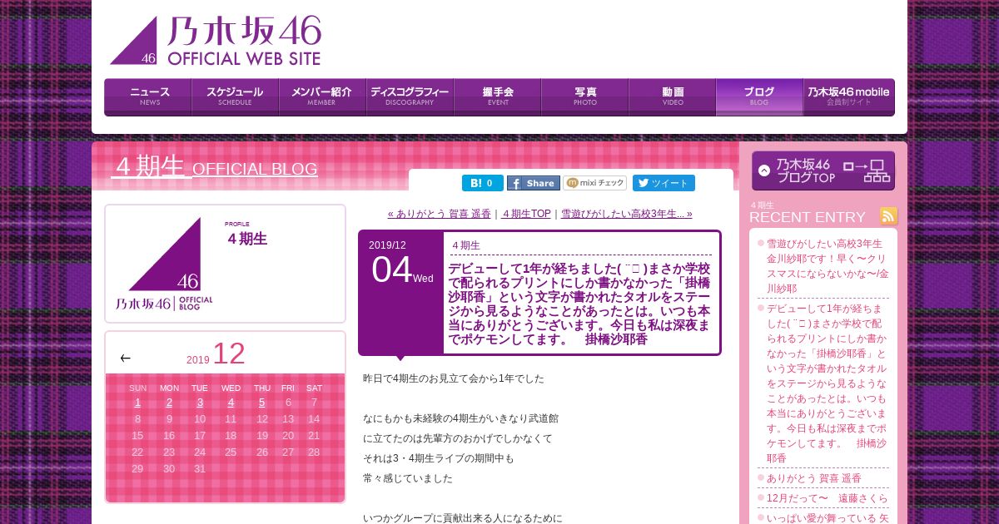
Task: Open the 乃木坂46 mobile members site
Action: 849,97
